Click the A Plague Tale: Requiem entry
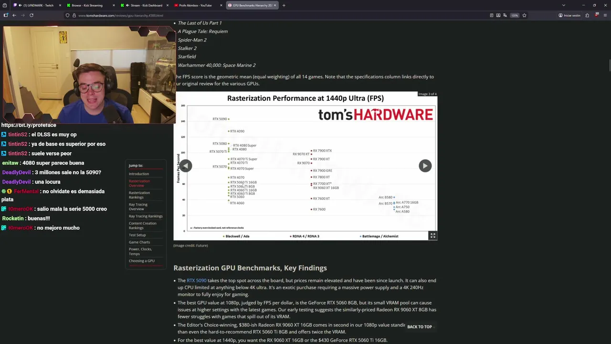Screen dimensions: 611x344 point(202,32)
